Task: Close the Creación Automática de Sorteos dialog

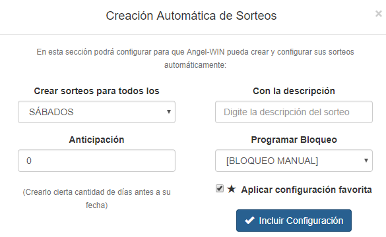Action: 378,14
